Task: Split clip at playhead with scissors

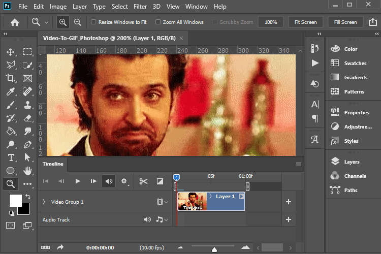Action: (x=143, y=181)
